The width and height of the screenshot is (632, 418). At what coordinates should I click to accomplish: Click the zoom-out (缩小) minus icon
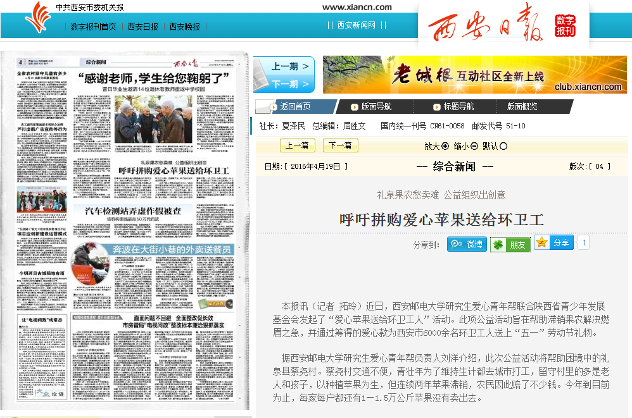474,146
